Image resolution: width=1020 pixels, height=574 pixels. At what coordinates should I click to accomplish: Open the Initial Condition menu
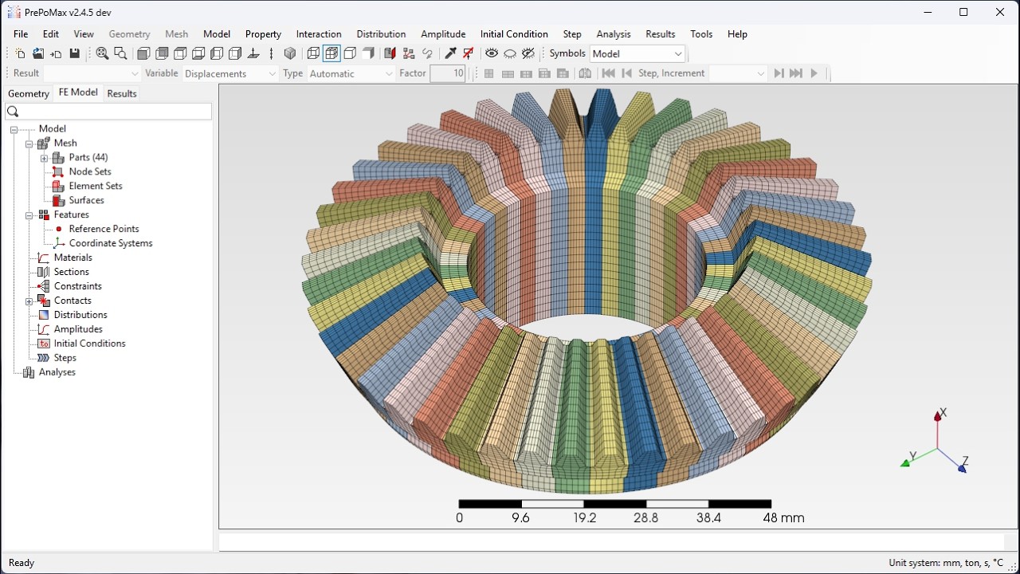514,34
